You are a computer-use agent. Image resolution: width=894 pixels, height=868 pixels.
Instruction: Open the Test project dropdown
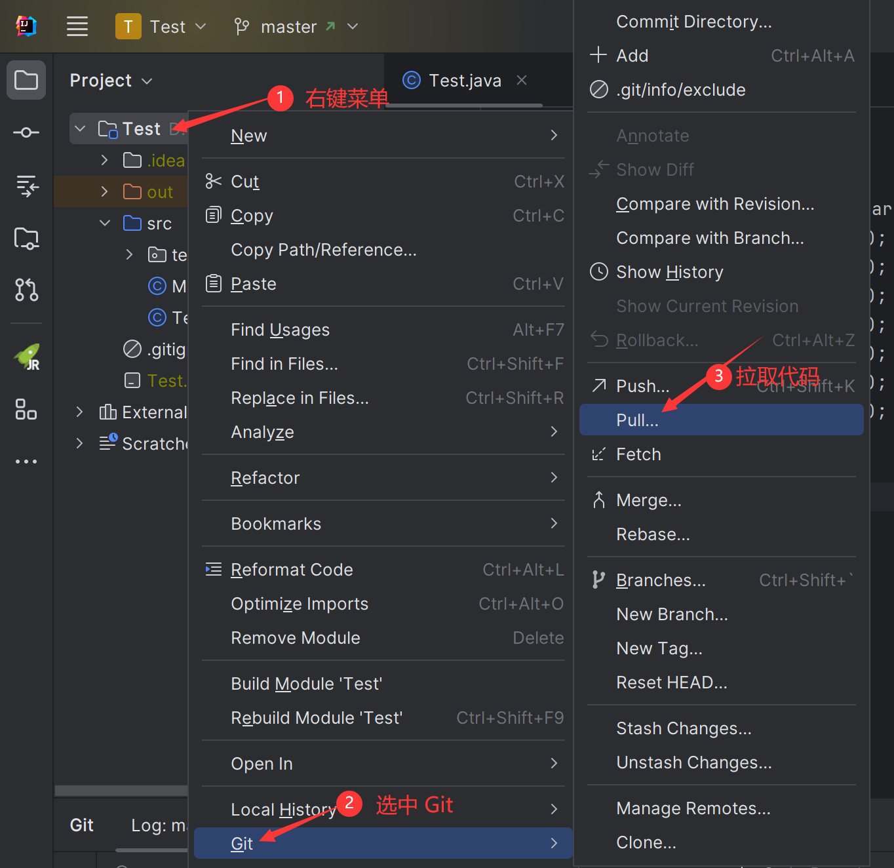click(161, 26)
